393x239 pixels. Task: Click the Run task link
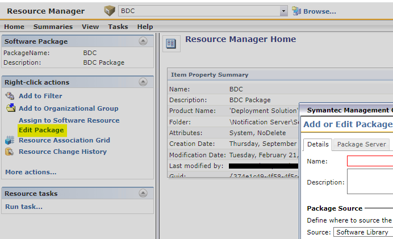tap(24, 207)
